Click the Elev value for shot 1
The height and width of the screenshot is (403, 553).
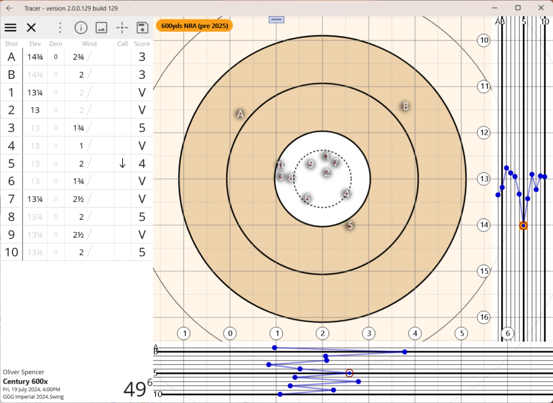point(35,93)
